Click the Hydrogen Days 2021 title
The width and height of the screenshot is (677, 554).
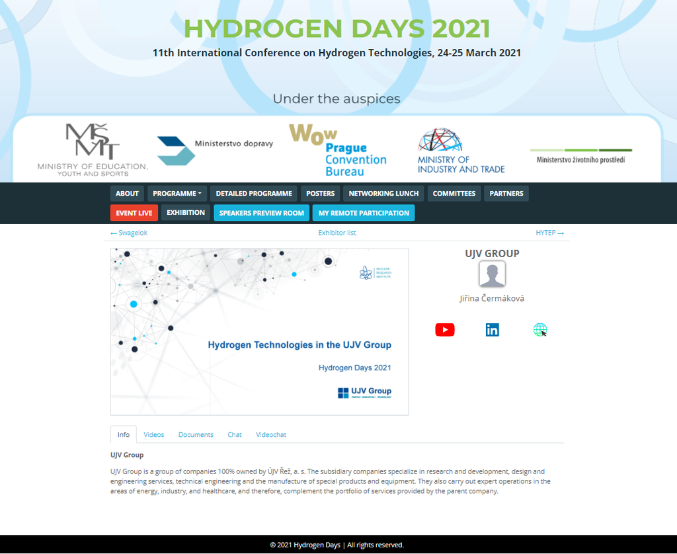(337, 28)
